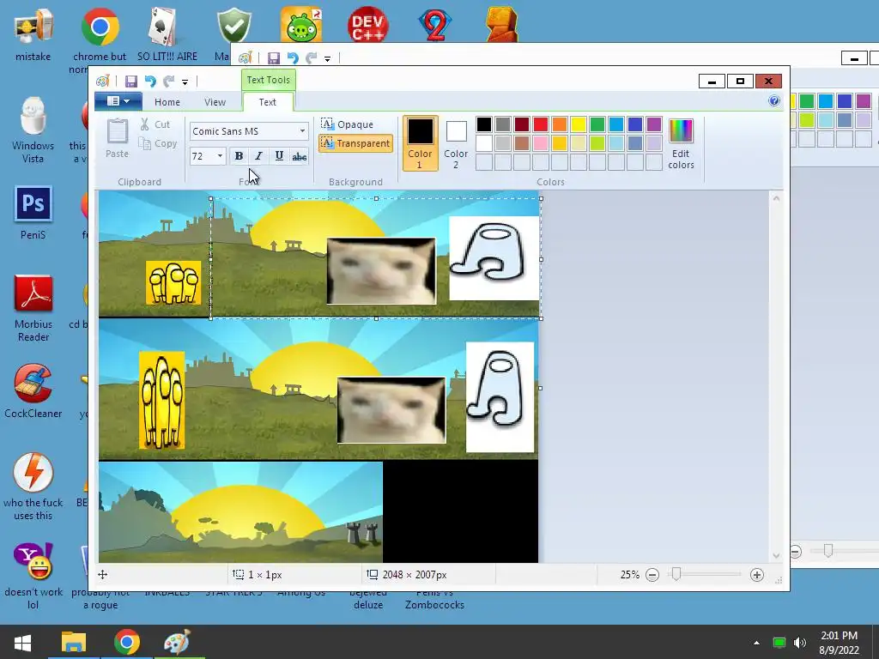879x659 pixels.
Task: Open the blue Paint file menu button
Action: pyautogui.click(x=118, y=101)
